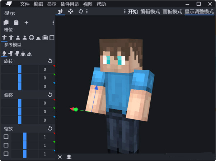
Task: Edit the Y scale value field
Action: 47,145
